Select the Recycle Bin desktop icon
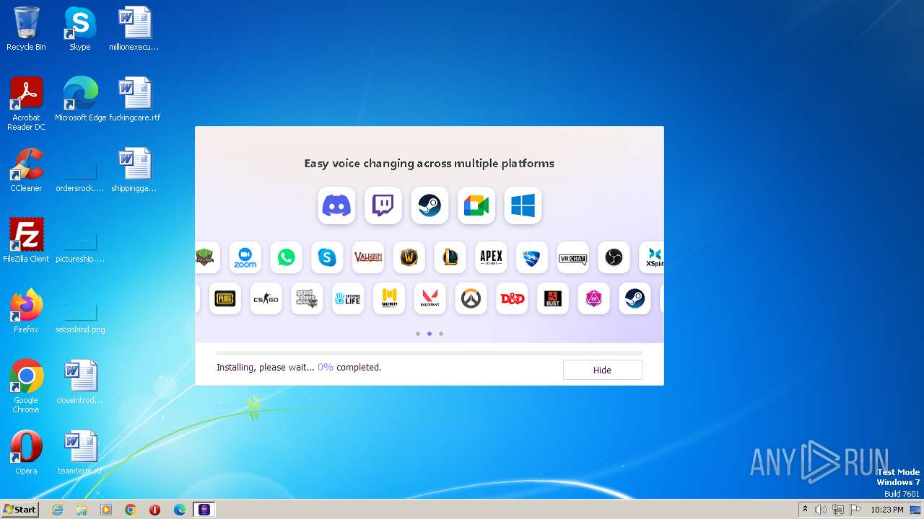924x519 pixels. 26,29
